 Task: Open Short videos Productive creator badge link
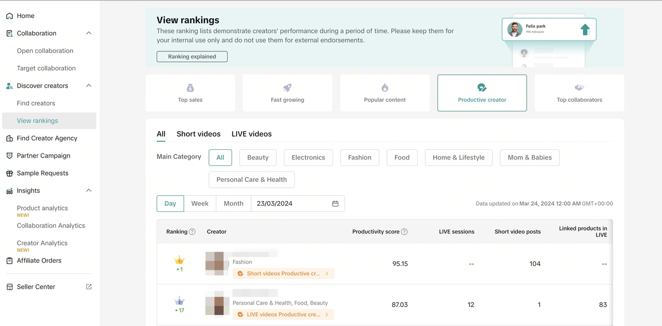(x=283, y=274)
